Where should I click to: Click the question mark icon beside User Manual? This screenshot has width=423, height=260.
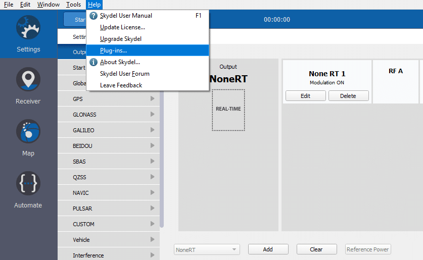click(93, 16)
